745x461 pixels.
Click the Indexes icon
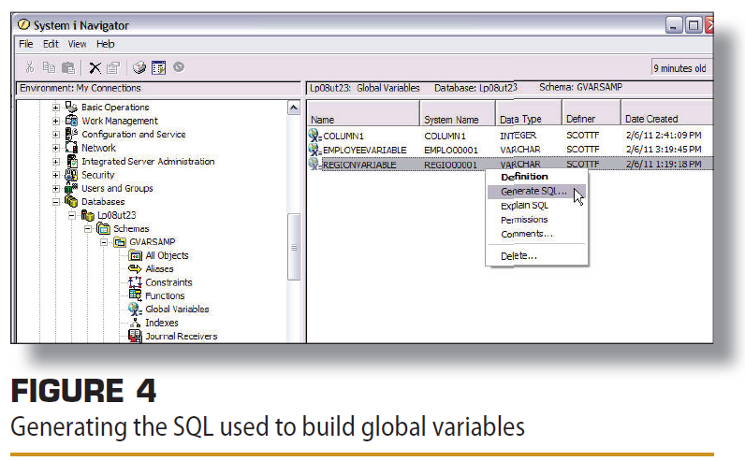click(x=136, y=323)
